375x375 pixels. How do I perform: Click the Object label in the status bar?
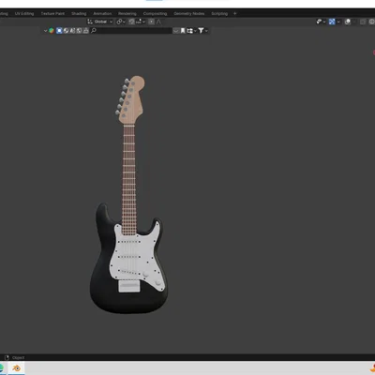(x=18, y=357)
